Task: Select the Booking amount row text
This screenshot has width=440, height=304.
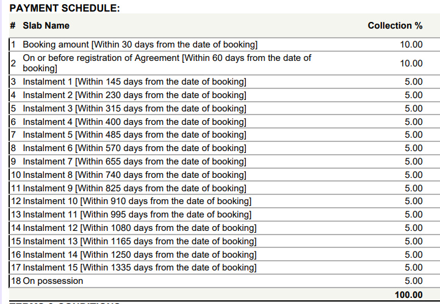Action: click(x=140, y=44)
